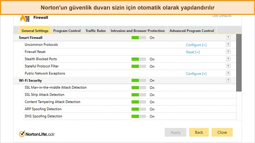The height and width of the screenshot is (143, 255).
Task: Toggle SSL Man-in-the-middle Attack Detection
Action: [138, 88]
